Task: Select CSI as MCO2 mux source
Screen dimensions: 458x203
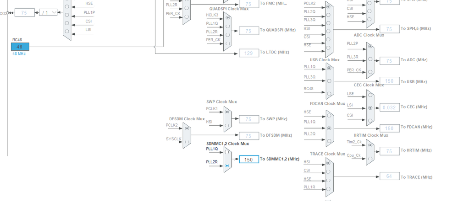Action: (67, 23)
